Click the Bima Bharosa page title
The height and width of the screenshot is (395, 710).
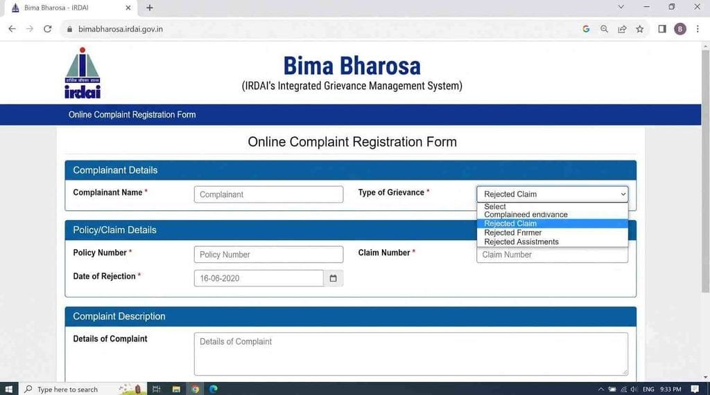click(352, 66)
